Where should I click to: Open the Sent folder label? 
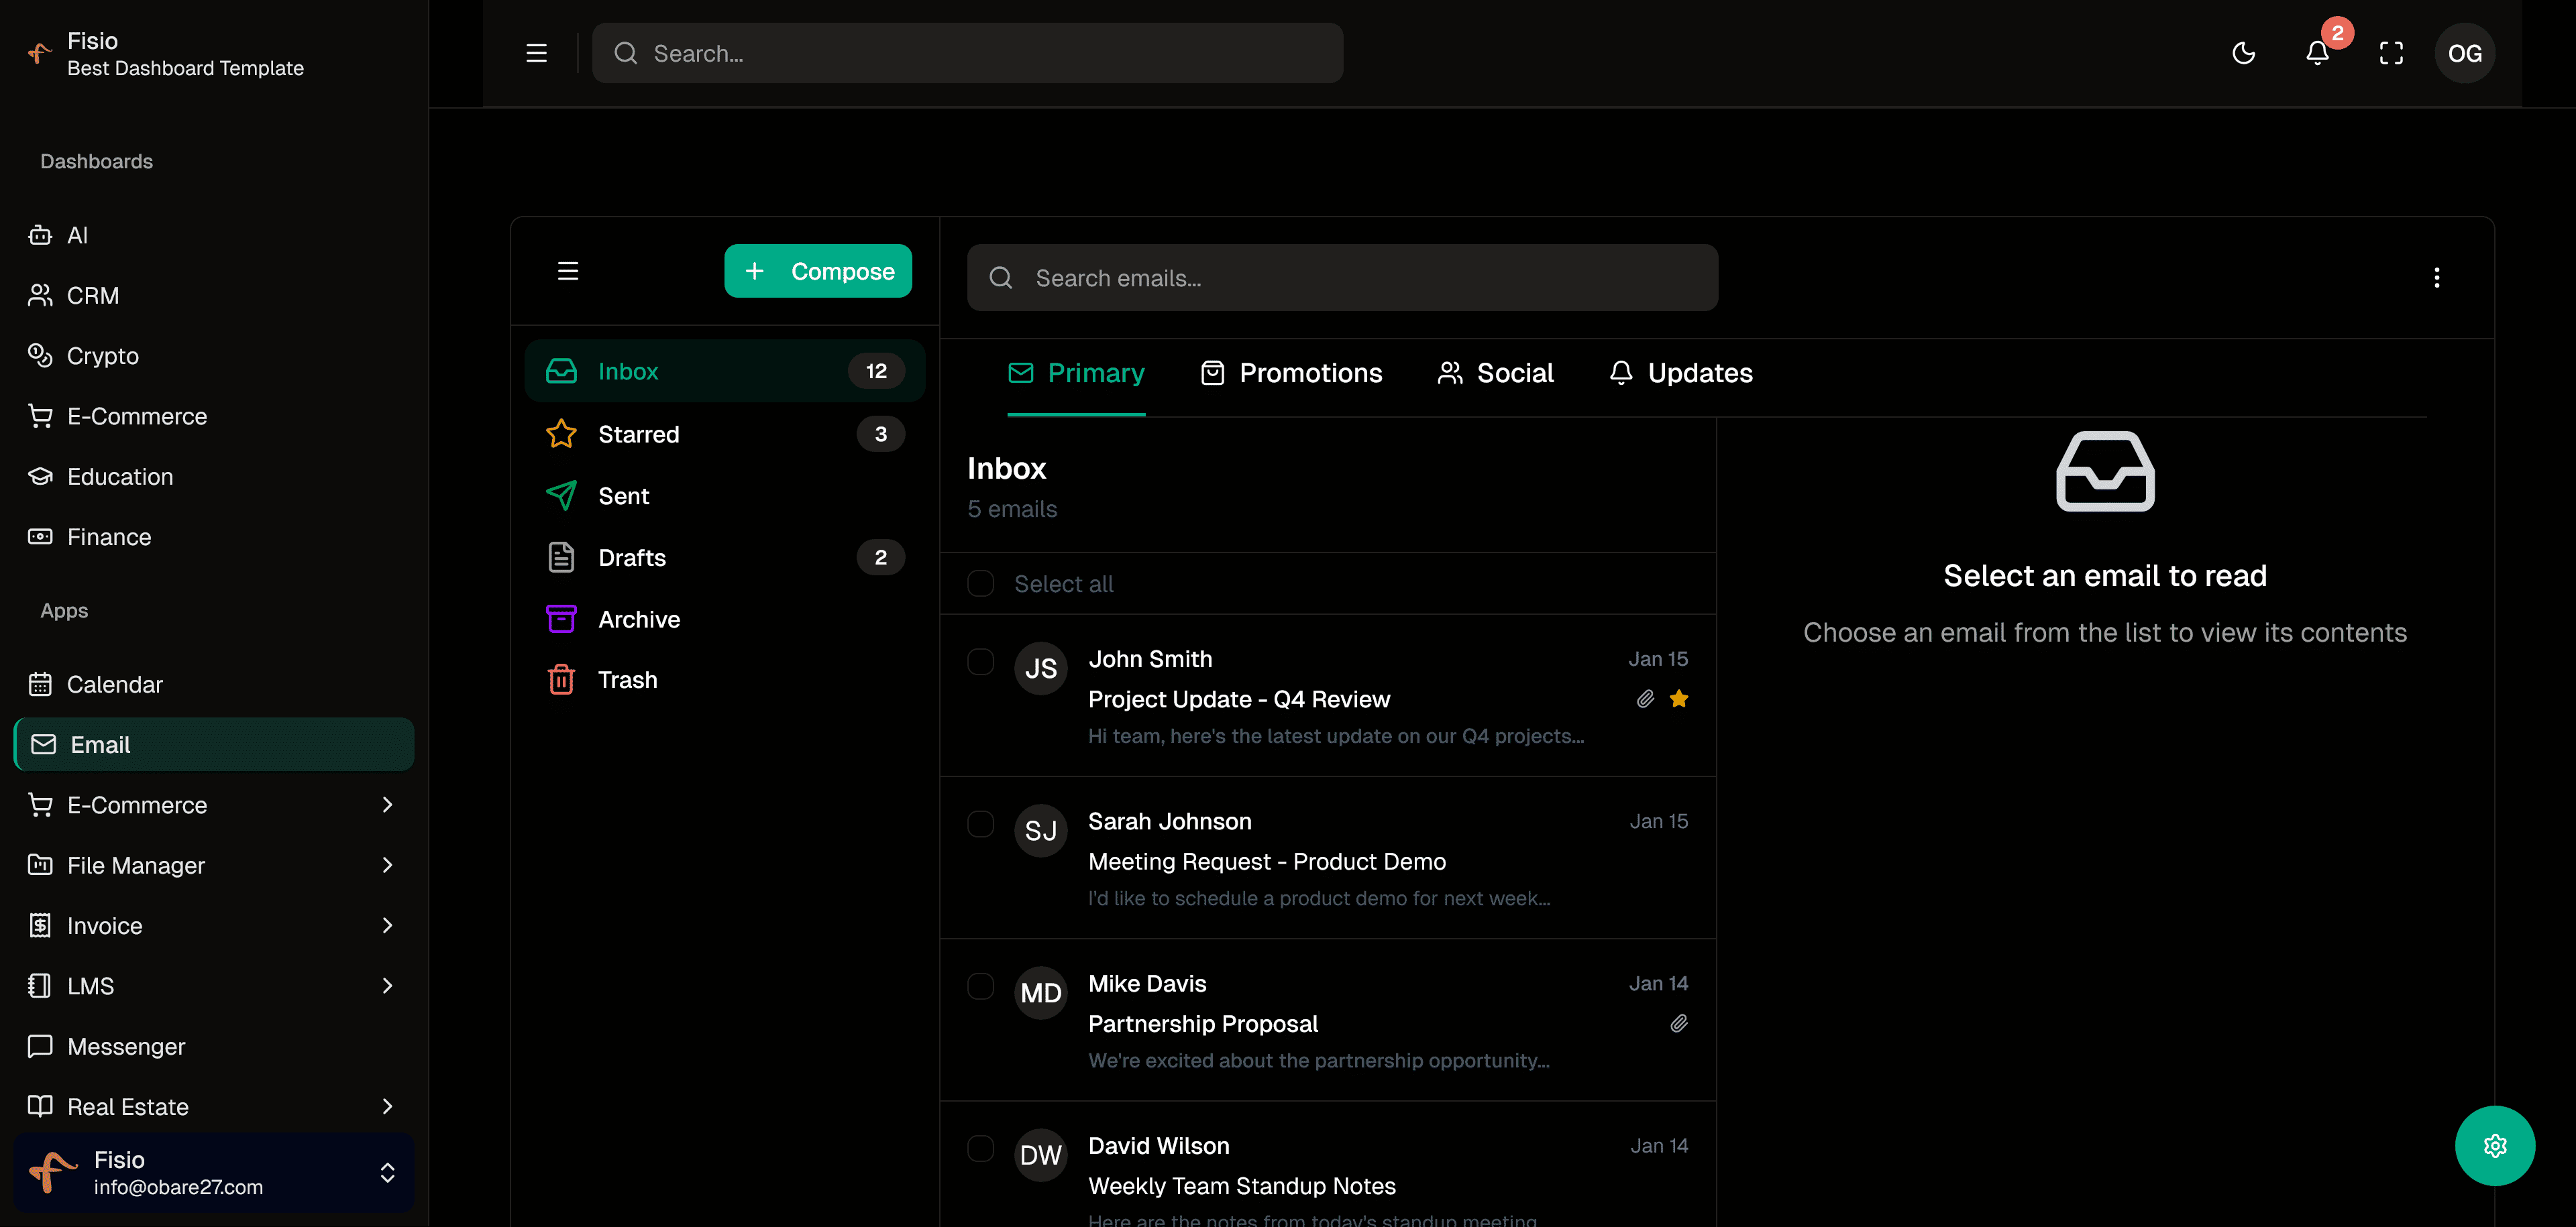(x=623, y=497)
